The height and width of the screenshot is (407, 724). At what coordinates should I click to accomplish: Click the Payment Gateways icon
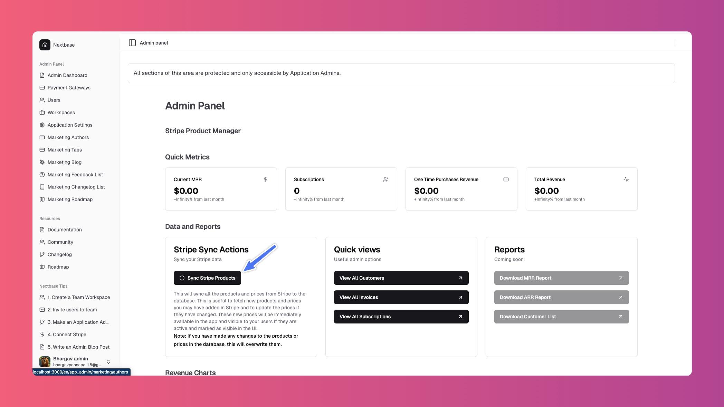42,88
